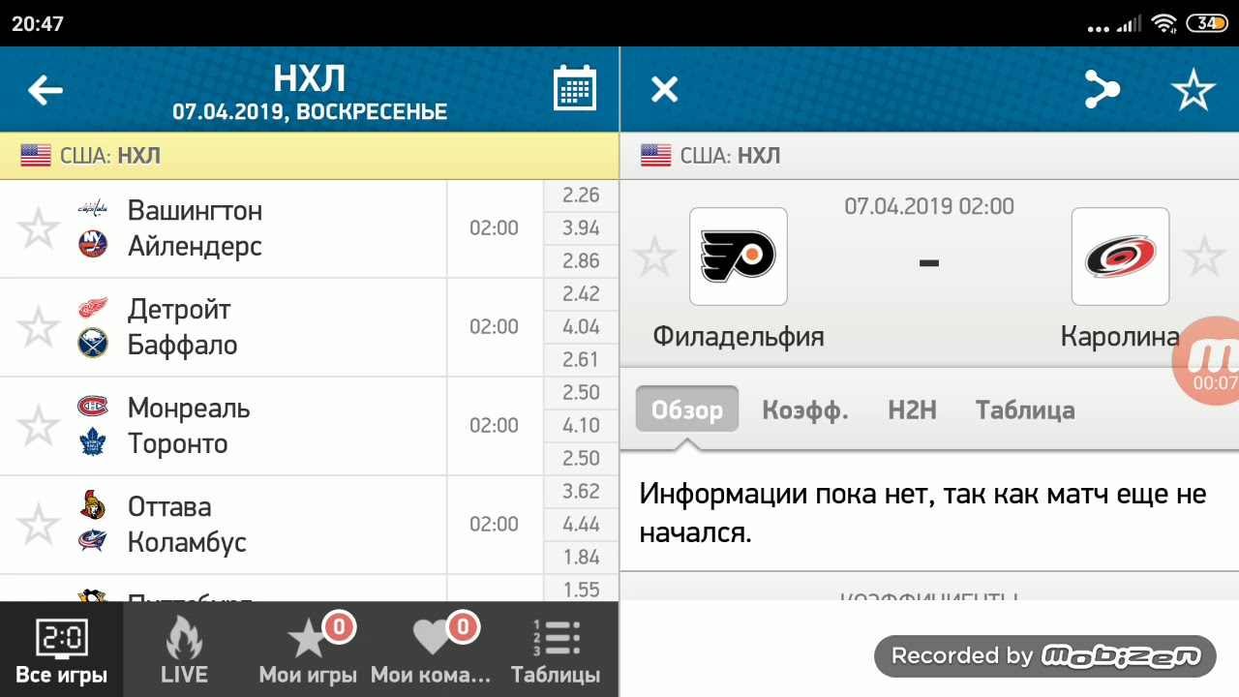Share the match via share icon

(x=1101, y=90)
